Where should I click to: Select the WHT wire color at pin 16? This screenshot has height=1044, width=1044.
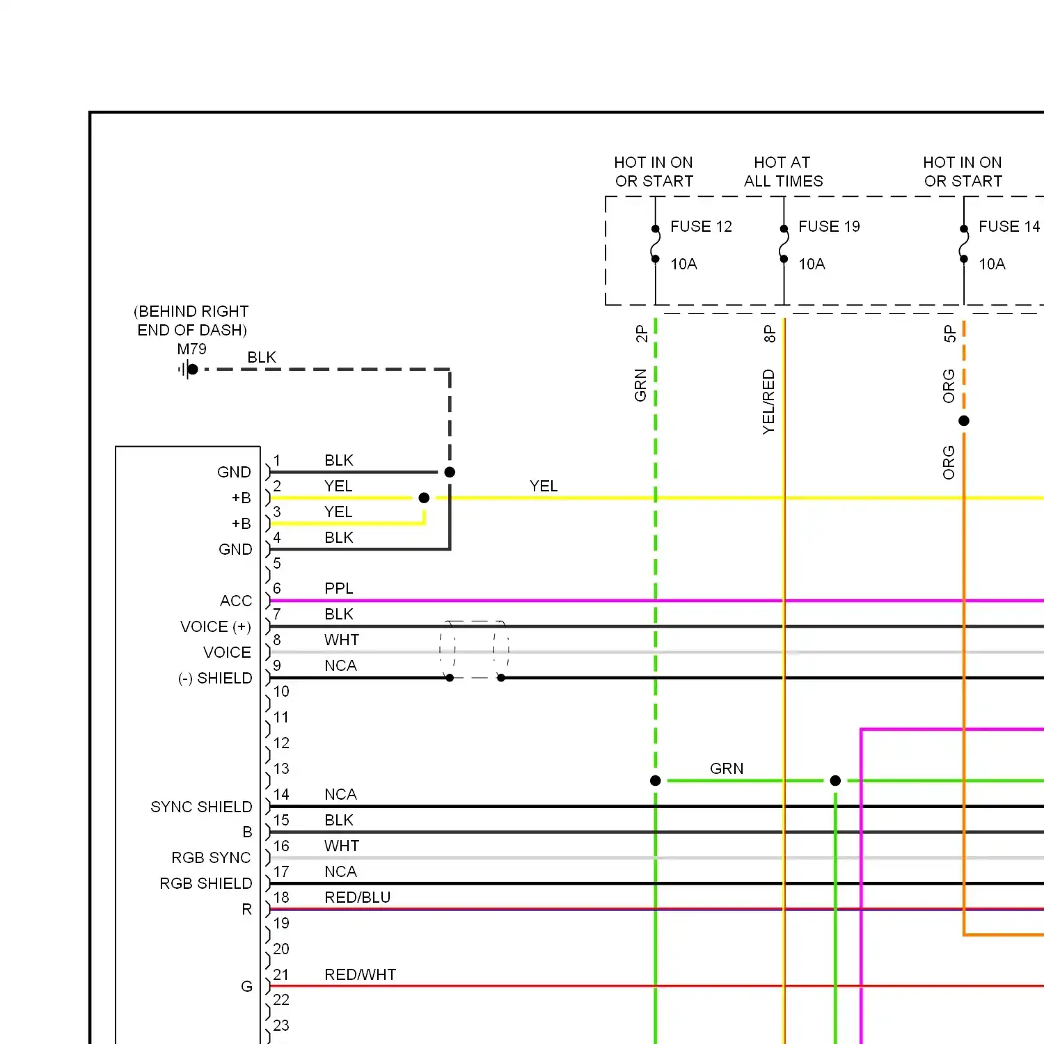(x=342, y=846)
